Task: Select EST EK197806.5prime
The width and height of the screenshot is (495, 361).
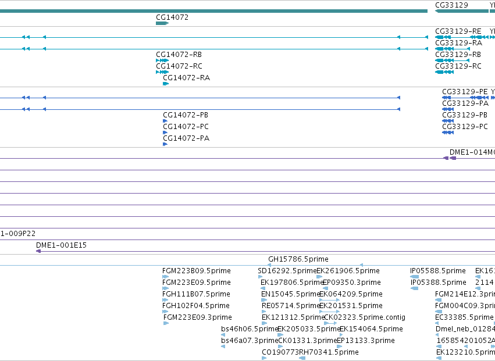Action: click(x=292, y=283)
